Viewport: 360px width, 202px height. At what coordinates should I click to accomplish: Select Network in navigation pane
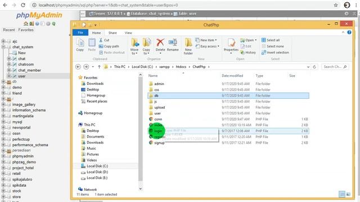point(90,190)
